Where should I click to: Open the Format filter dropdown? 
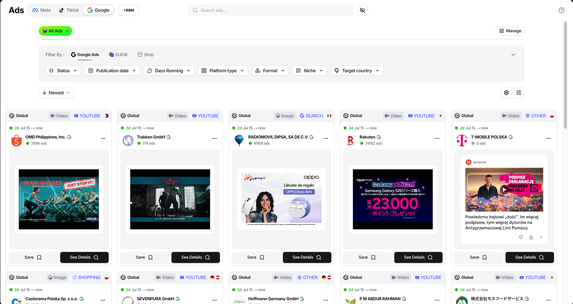[x=270, y=71]
